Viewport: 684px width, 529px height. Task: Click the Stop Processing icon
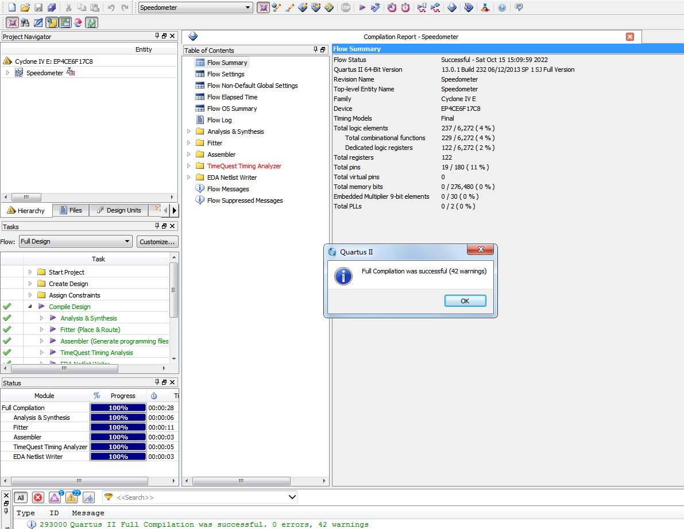[346, 7]
